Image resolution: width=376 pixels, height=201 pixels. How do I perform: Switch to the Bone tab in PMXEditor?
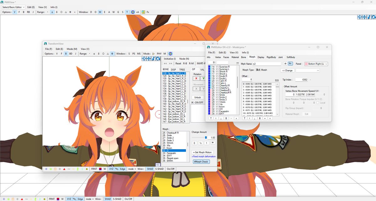click(x=244, y=57)
